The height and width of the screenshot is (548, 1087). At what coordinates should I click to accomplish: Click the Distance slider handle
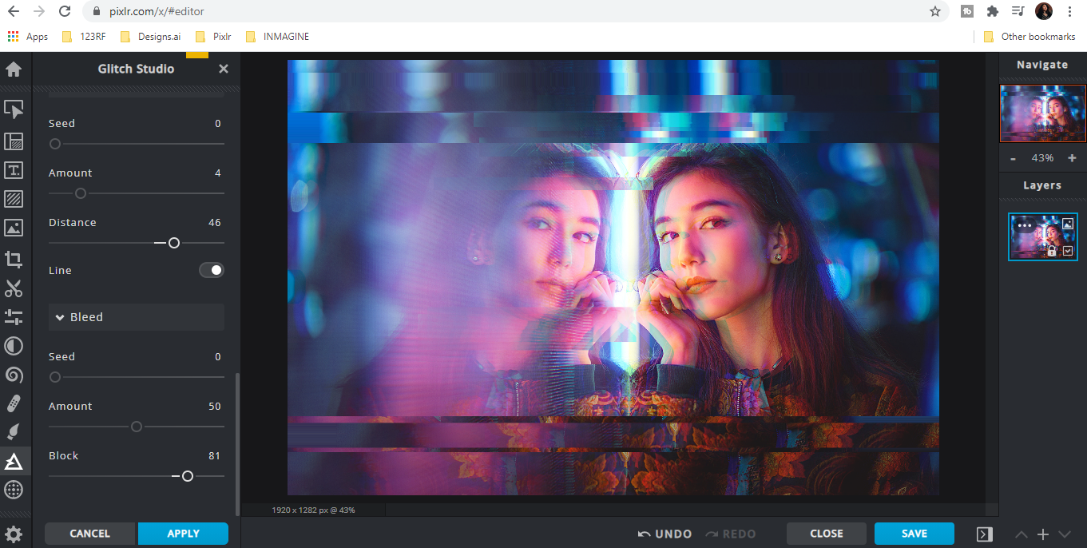[x=174, y=242]
